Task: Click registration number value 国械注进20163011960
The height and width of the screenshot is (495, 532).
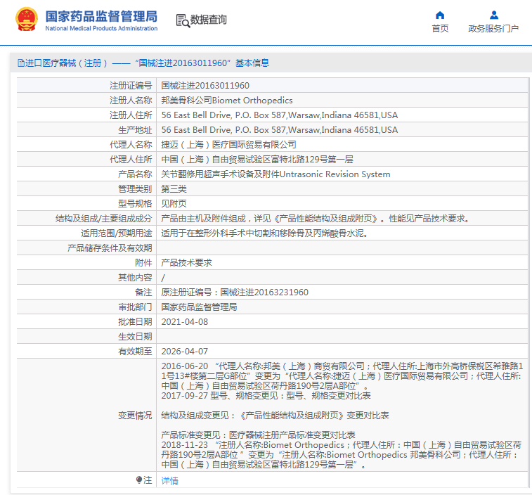Action: (x=205, y=86)
